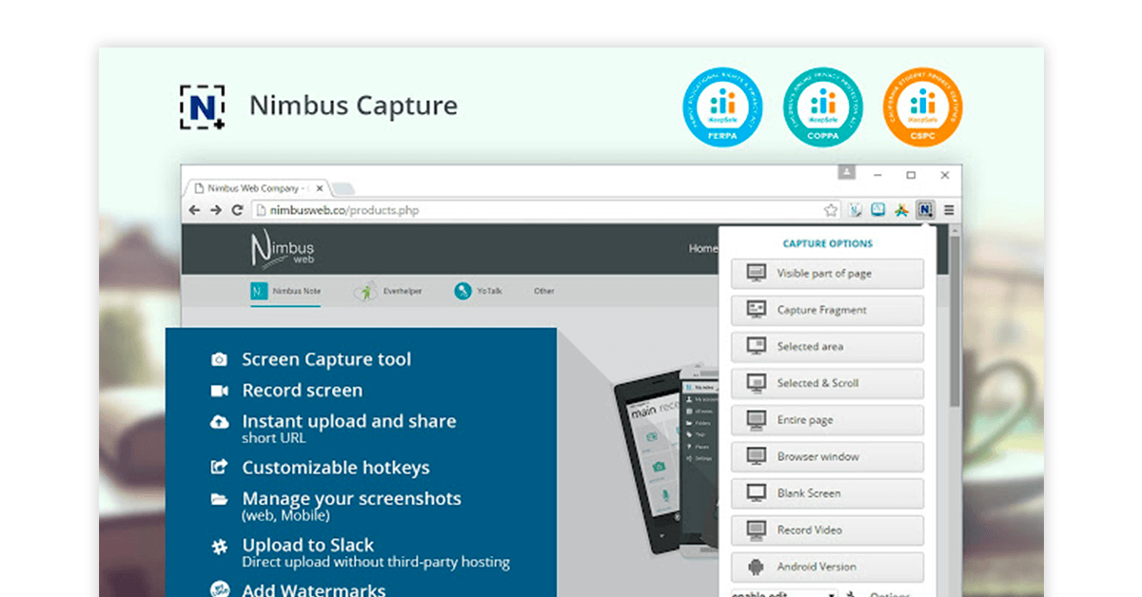
Task: Click the extension icon beside the bookmark star
Action: (x=856, y=210)
